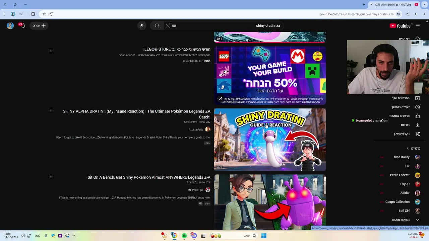Image resolution: width=429 pixels, height=241 pixels.
Task: Open Chrome extensions puzzle icon
Action: click(33, 14)
